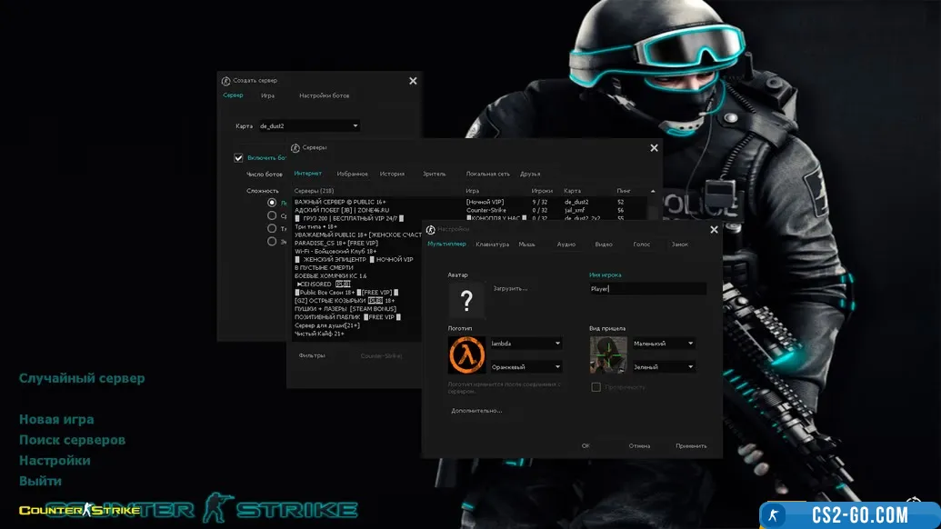Open the Зеленый crosshair color dropdown

663,367
